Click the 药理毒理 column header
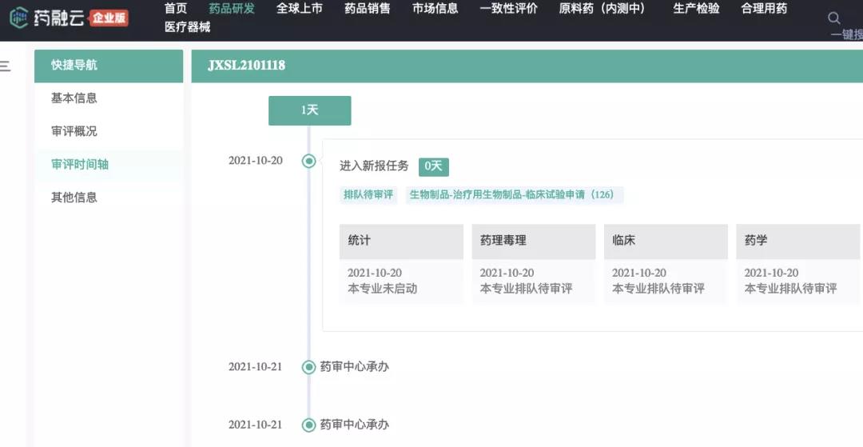 click(533, 241)
